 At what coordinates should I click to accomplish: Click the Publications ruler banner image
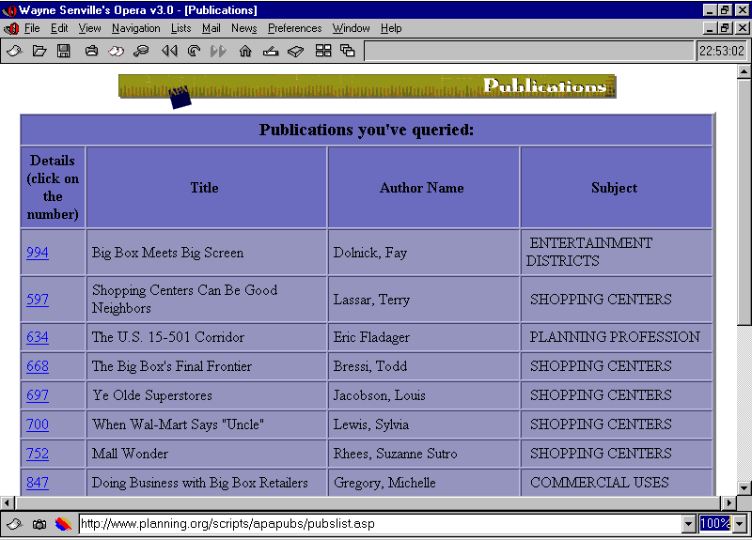pos(368,90)
